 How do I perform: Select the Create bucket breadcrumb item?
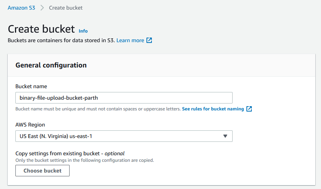(x=66, y=8)
